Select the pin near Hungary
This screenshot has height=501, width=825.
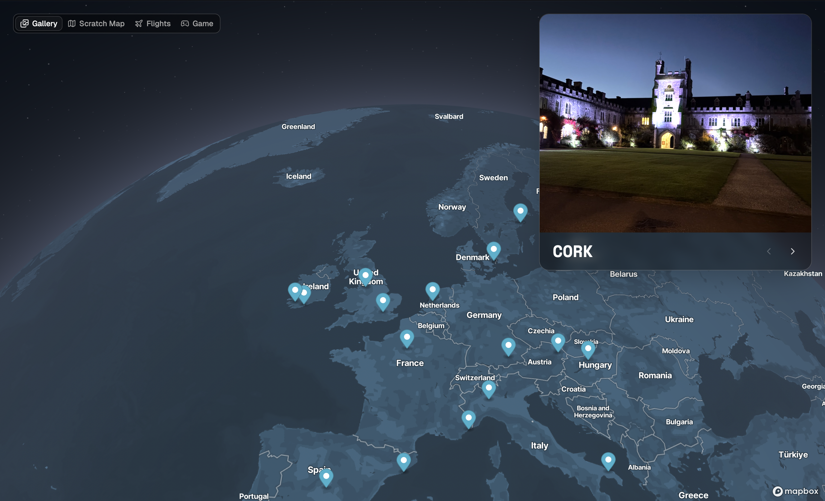click(x=588, y=349)
